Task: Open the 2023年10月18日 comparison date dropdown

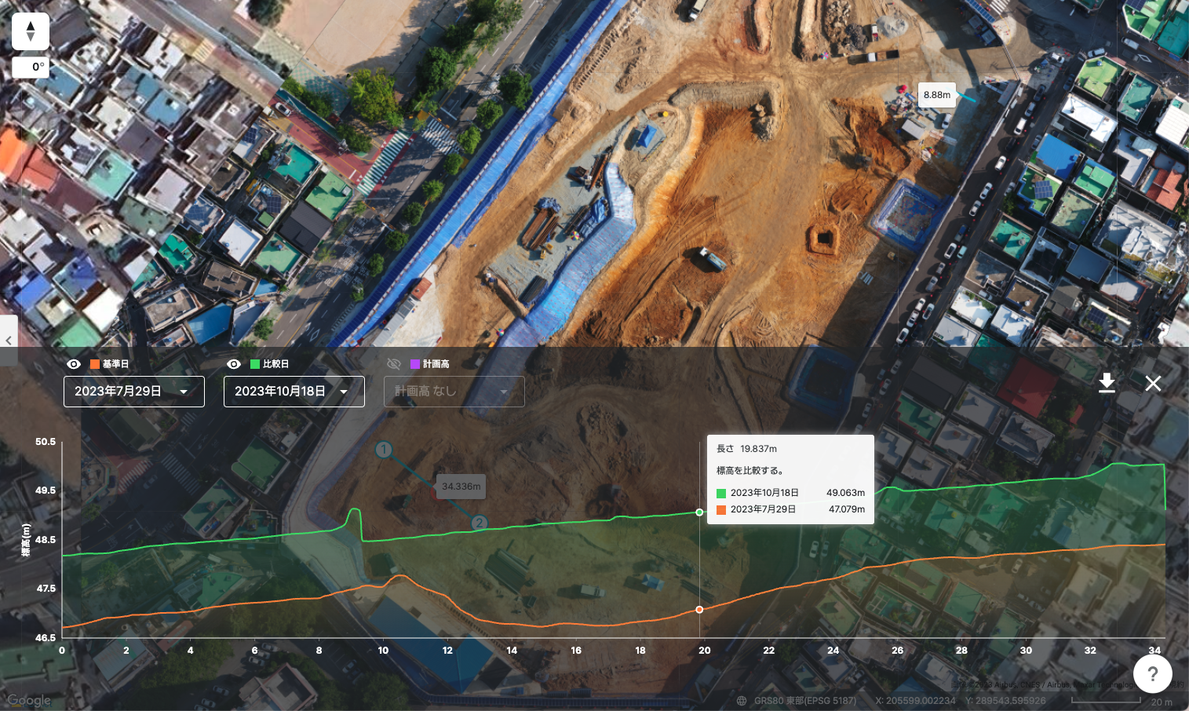Action: tap(294, 392)
